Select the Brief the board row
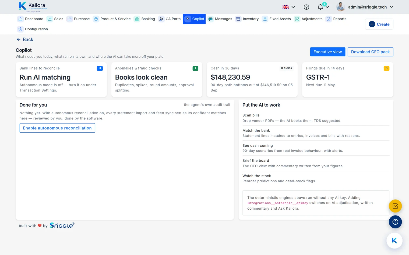 (316, 163)
